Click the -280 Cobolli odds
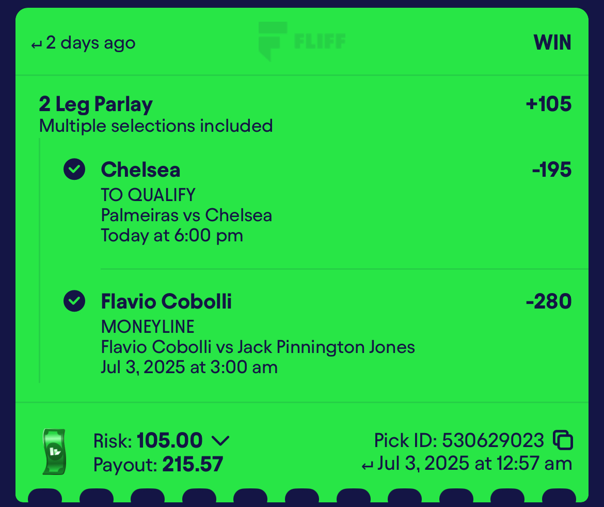604x507 pixels. pos(549,301)
